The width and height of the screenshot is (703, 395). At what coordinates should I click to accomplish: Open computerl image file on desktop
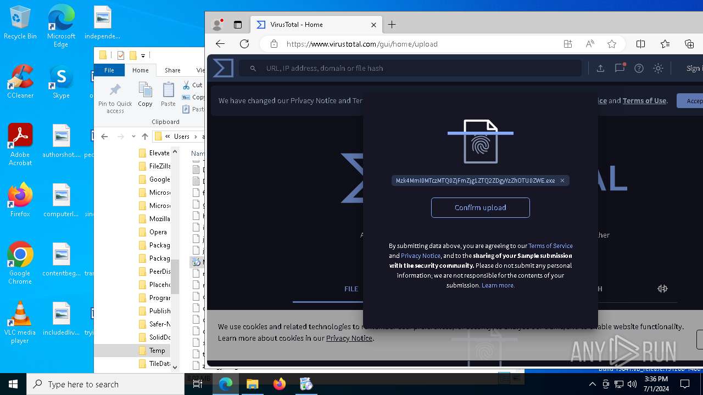(x=61, y=200)
